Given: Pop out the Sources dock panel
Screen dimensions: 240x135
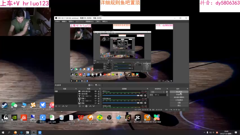Looking at the screenshot, I should 100,89.
